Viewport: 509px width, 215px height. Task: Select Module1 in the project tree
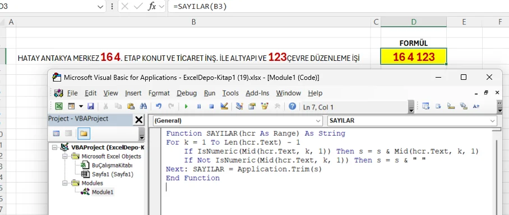pyautogui.click(x=103, y=192)
